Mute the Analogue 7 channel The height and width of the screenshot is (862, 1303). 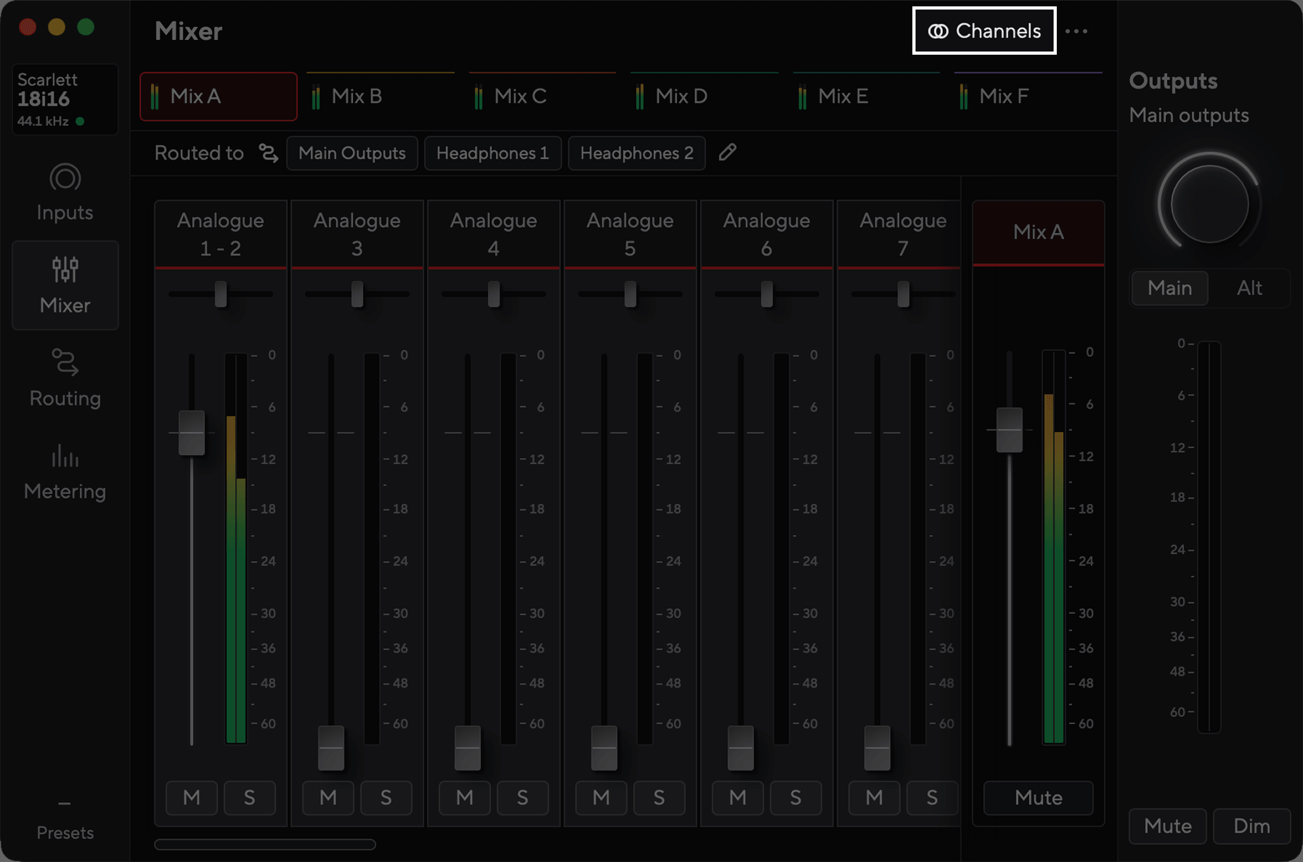pyautogui.click(x=874, y=798)
